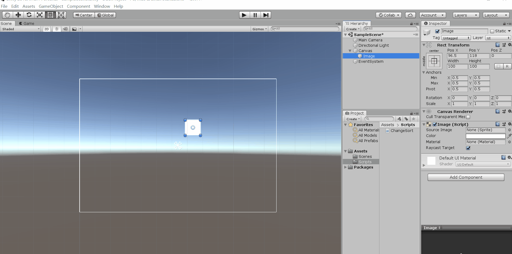
Task: Open the Layers dropdown in toolbar
Action: click(466, 15)
